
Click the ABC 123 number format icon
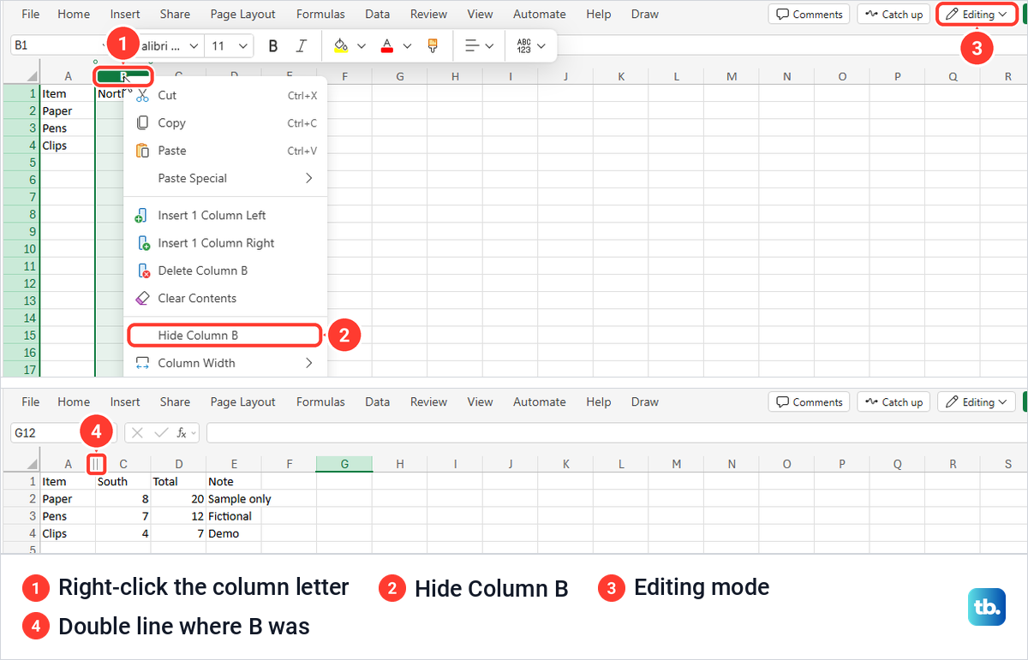(524, 46)
